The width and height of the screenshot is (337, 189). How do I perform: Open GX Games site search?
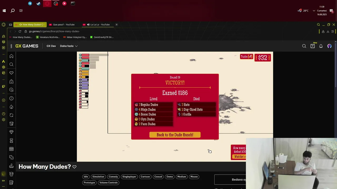click(x=304, y=46)
